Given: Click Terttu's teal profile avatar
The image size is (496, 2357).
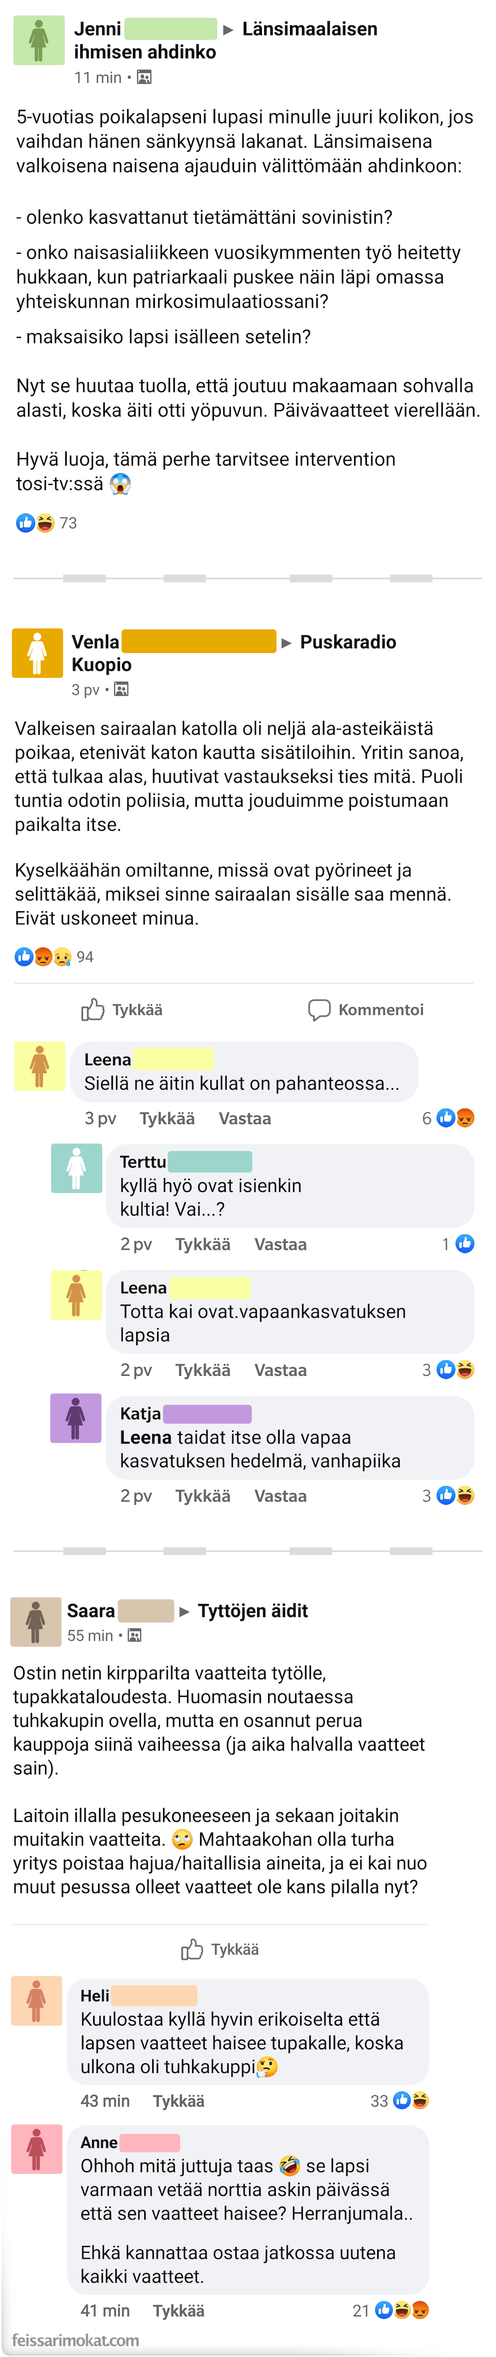Looking at the screenshot, I should tap(76, 1168).
